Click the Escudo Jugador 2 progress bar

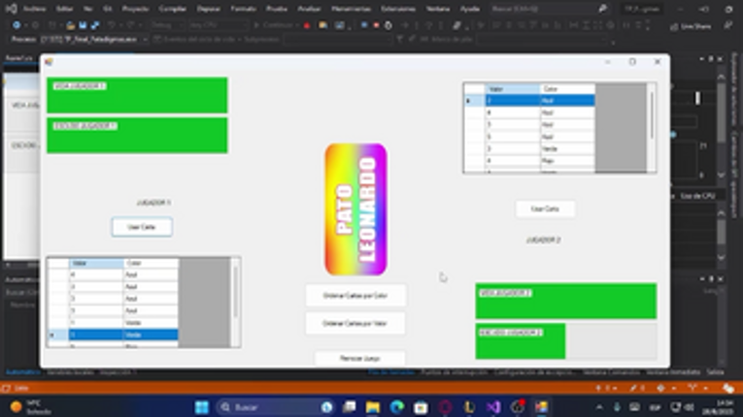tap(566, 341)
